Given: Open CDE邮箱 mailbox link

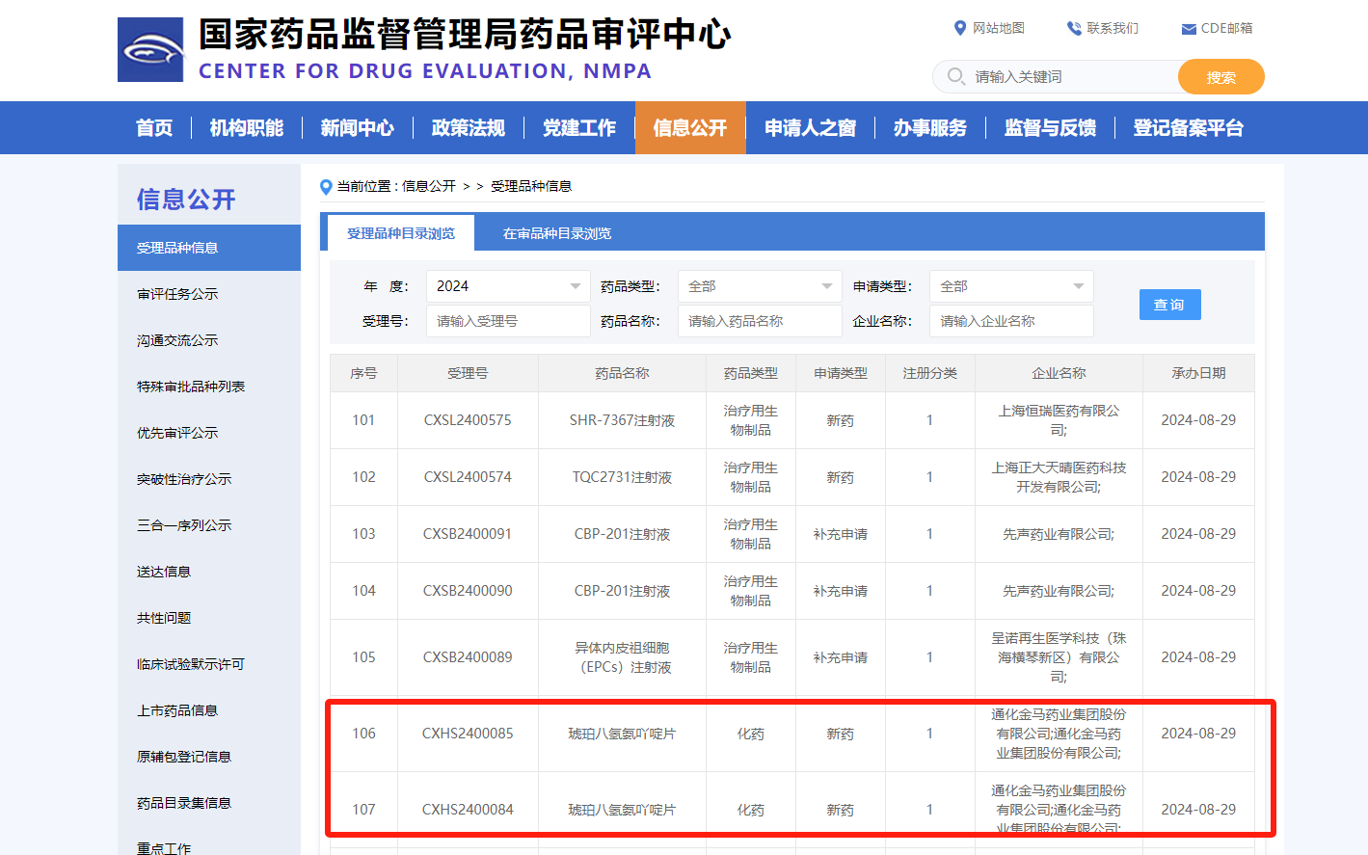Looking at the screenshot, I should point(1226,28).
